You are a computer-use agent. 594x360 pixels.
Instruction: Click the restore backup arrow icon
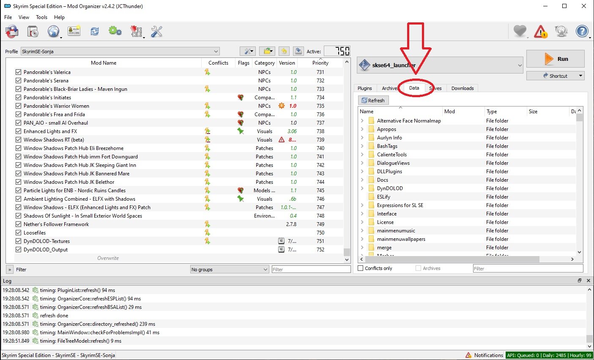click(284, 51)
